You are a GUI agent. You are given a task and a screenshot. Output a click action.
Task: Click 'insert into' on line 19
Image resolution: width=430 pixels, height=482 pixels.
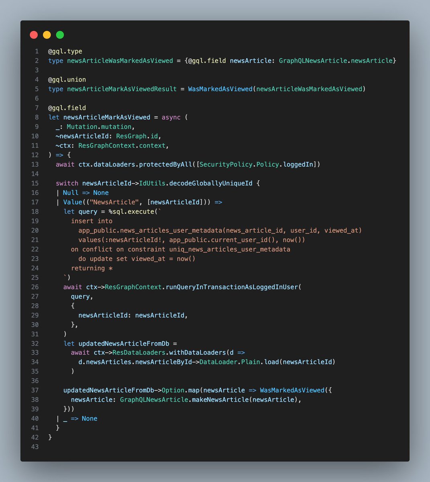coord(92,221)
